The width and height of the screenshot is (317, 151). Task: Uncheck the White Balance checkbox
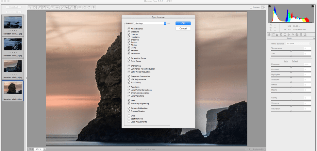pos(129,29)
